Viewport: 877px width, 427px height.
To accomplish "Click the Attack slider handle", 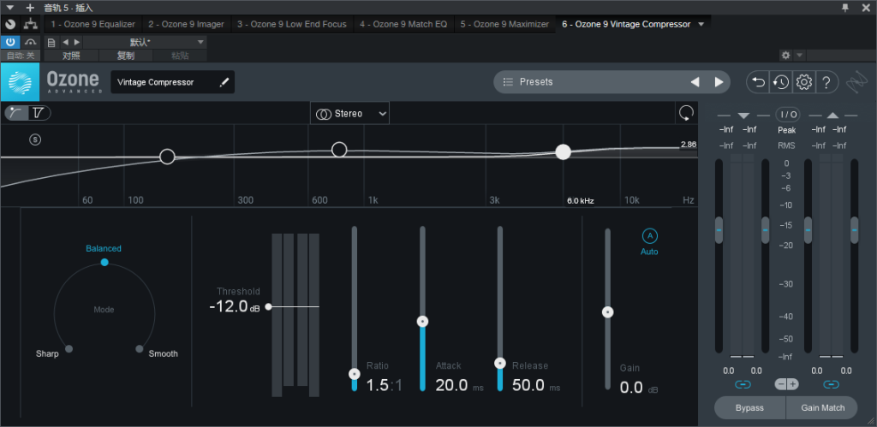I will coord(423,322).
